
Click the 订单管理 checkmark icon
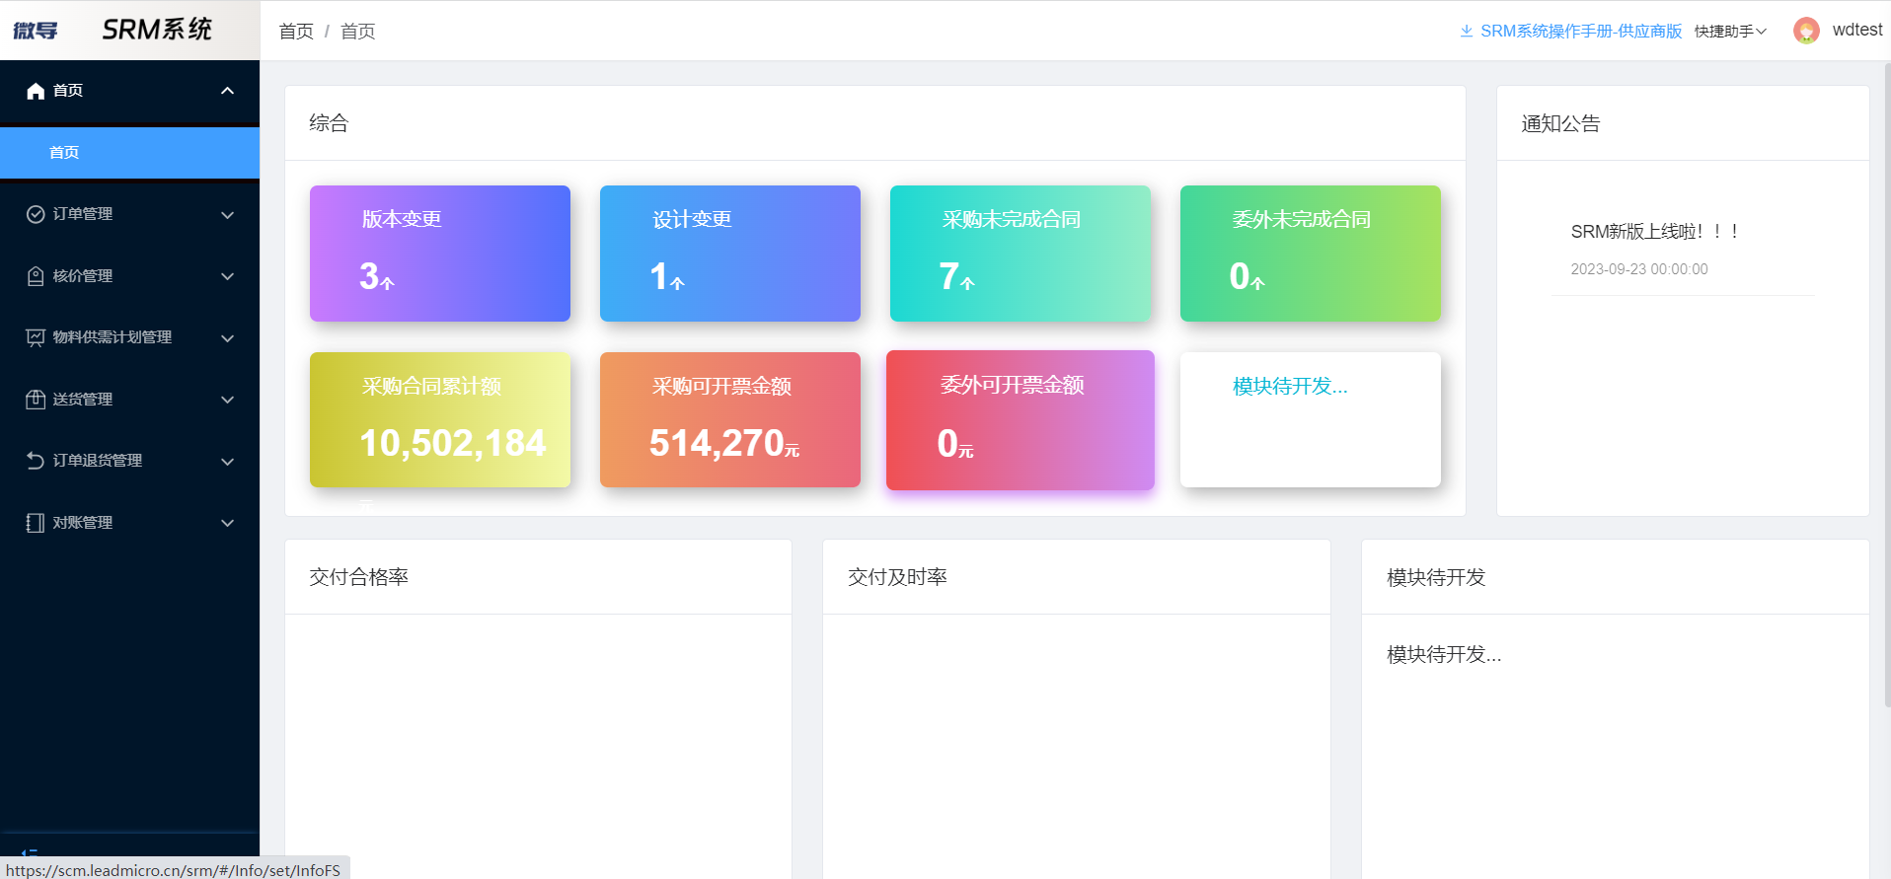[x=36, y=214]
